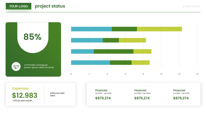Image resolution: width=206 pixels, height=115 pixels.
Task: Select the bold green 'project status' title
Action: coord(50,6)
